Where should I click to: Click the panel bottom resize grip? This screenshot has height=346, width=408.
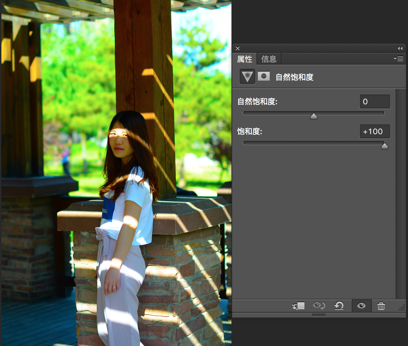318,315
